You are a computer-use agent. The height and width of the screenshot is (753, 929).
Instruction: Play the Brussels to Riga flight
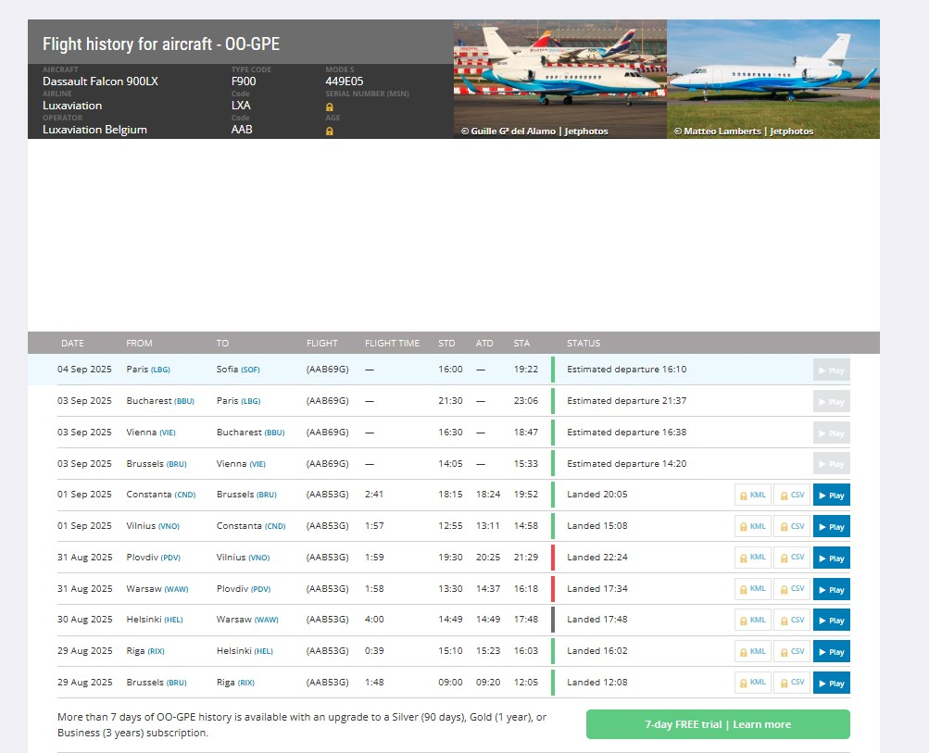[x=831, y=683]
